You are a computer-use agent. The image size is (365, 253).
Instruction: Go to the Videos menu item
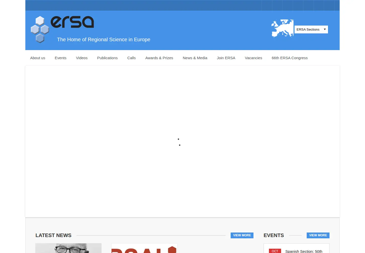point(82,58)
